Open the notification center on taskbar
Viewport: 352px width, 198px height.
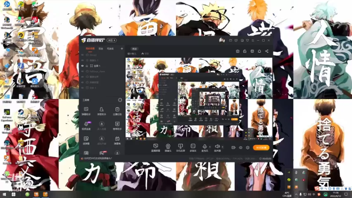pos(346,194)
